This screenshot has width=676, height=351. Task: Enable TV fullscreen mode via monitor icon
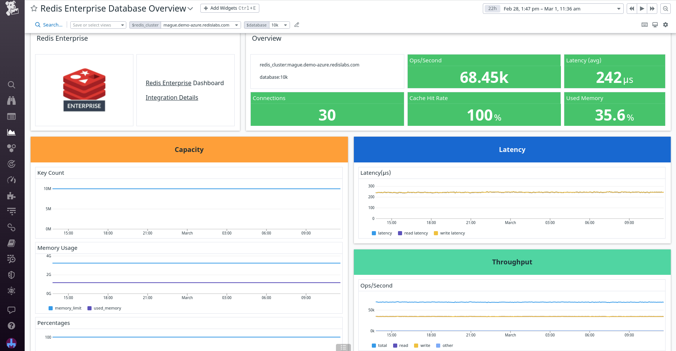655,25
